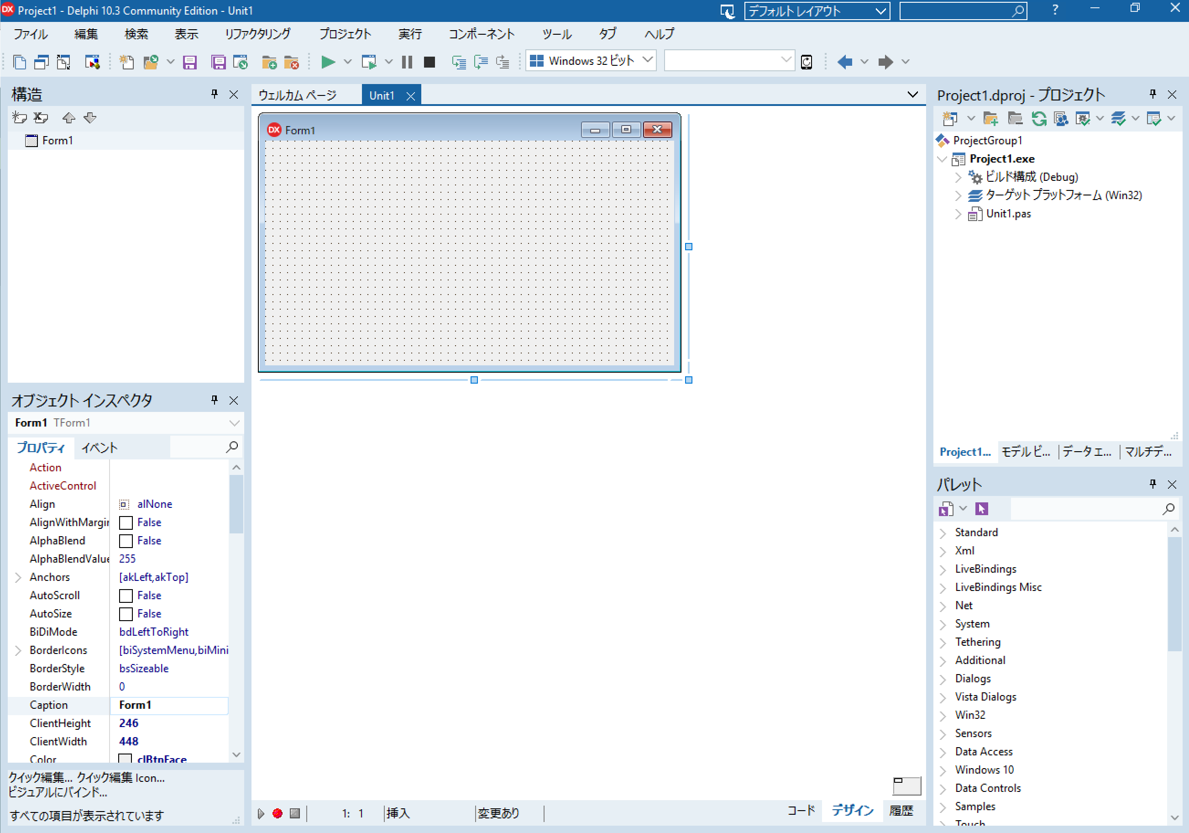Collapse the Project1.exe tree node

pos(943,159)
